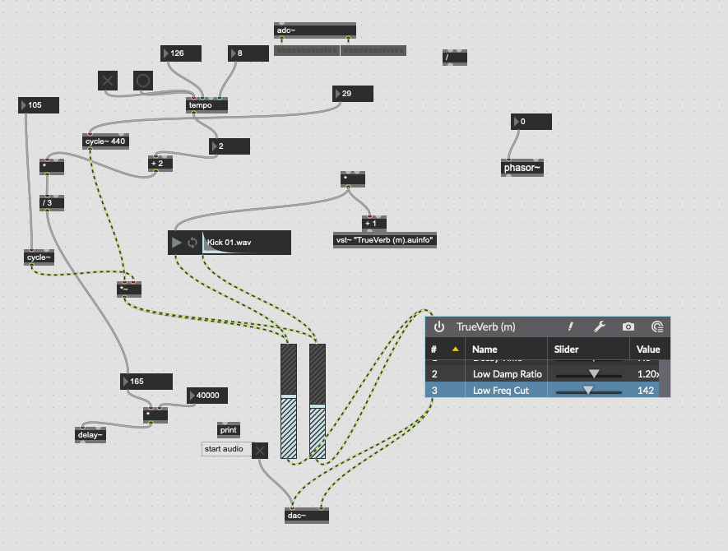Screen dimensions: 728x551
Task: Select number box showing 40000
Action: click(x=207, y=396)
